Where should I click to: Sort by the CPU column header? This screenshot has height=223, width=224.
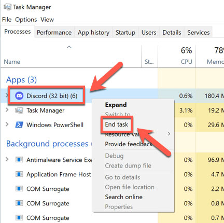tap(187, 62)
